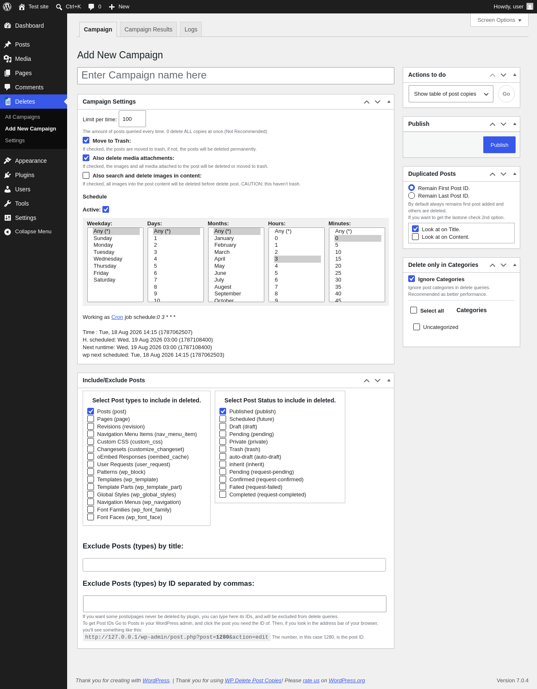Click the Tools wrench icon
This screenshot has height=689, width=537.
8,204
